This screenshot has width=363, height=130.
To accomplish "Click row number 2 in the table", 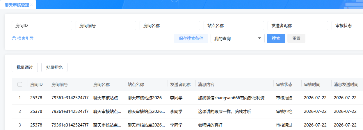I will [20, 111].
